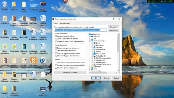Close the extraction dialog with X
The height and width of the screenshot is (98, 174).
click(119, 19)
